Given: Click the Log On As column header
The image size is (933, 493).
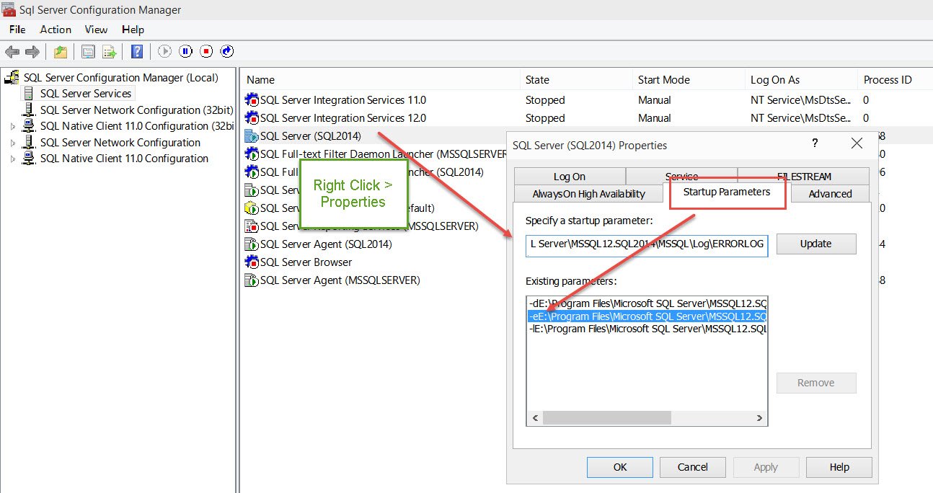Looking at the screenshot, I should pos(801,80).
